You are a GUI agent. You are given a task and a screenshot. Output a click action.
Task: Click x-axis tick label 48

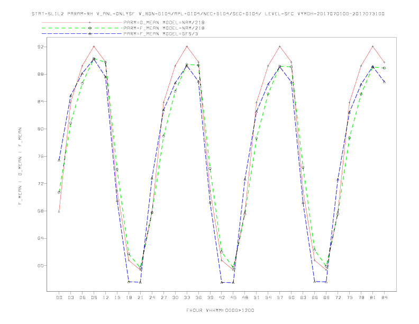pos(245,298)
